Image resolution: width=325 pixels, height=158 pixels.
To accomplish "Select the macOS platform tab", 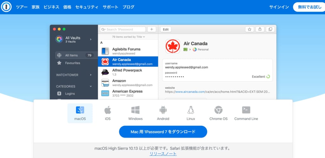I will pyautogui.click(x=80, y=113).
